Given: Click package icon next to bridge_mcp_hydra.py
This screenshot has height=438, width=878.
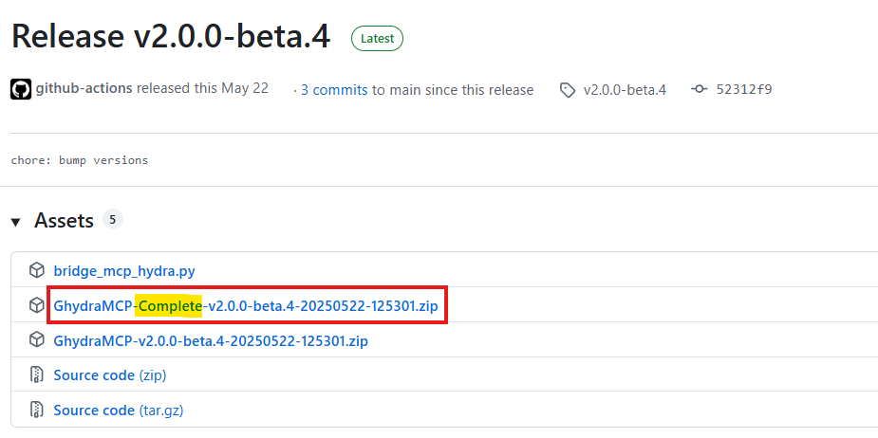Looking at the screenshot, I should coord(37,270).
